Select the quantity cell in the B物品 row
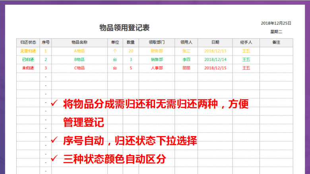This screenshot has height=174, width=310. point(131,60)
